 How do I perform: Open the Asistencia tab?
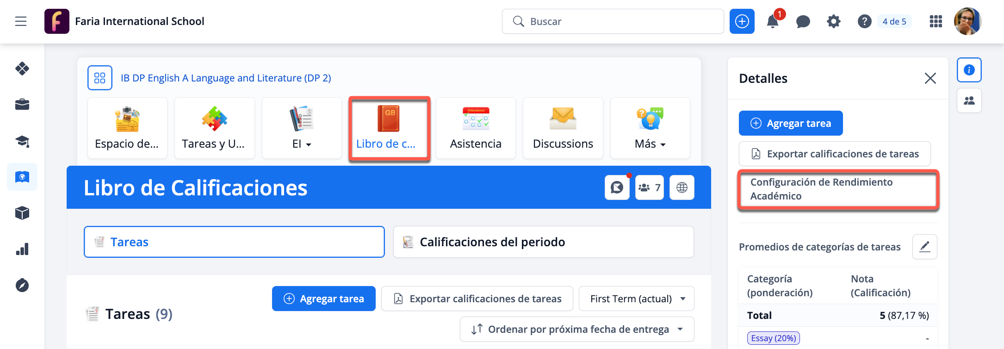click(476, 128)
